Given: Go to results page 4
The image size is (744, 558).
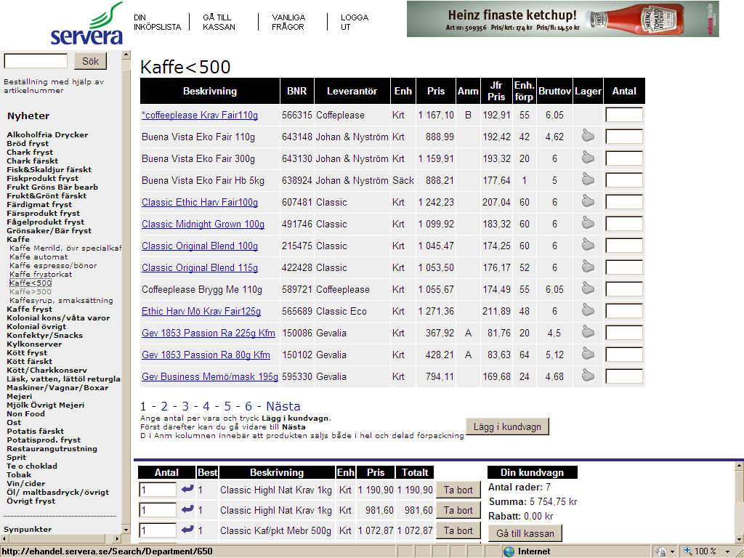Looking at the screenshot, I should tap(206, 407).
